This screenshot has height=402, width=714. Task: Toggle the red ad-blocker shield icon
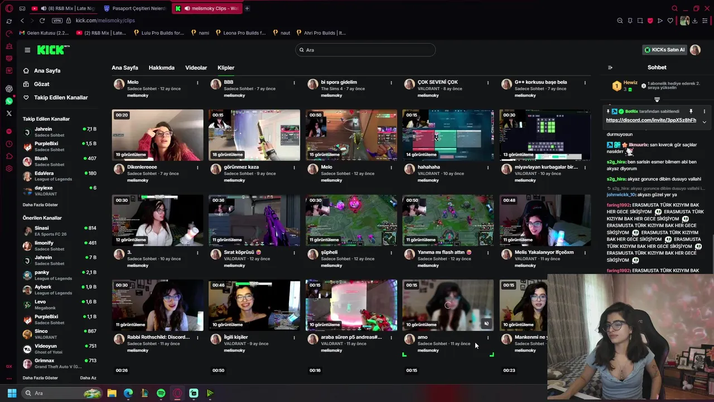650,21
